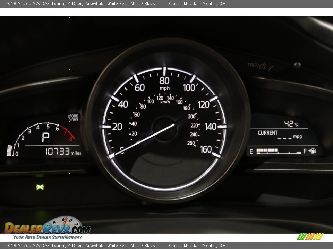Click the speedometer needle center hub
The image size is (333, 249).
(164, 128)
